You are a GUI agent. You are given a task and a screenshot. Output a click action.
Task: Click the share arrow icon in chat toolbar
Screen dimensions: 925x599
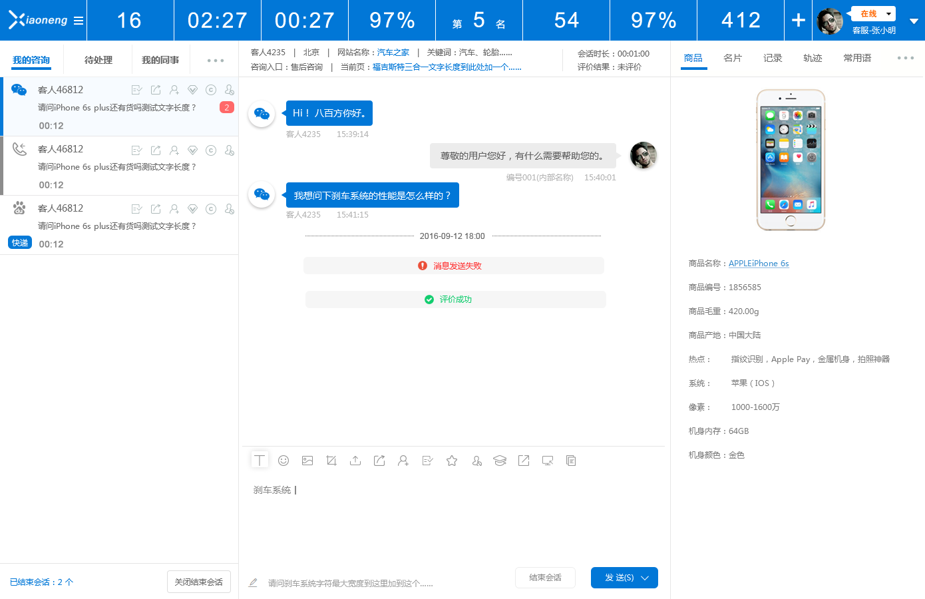379,461
